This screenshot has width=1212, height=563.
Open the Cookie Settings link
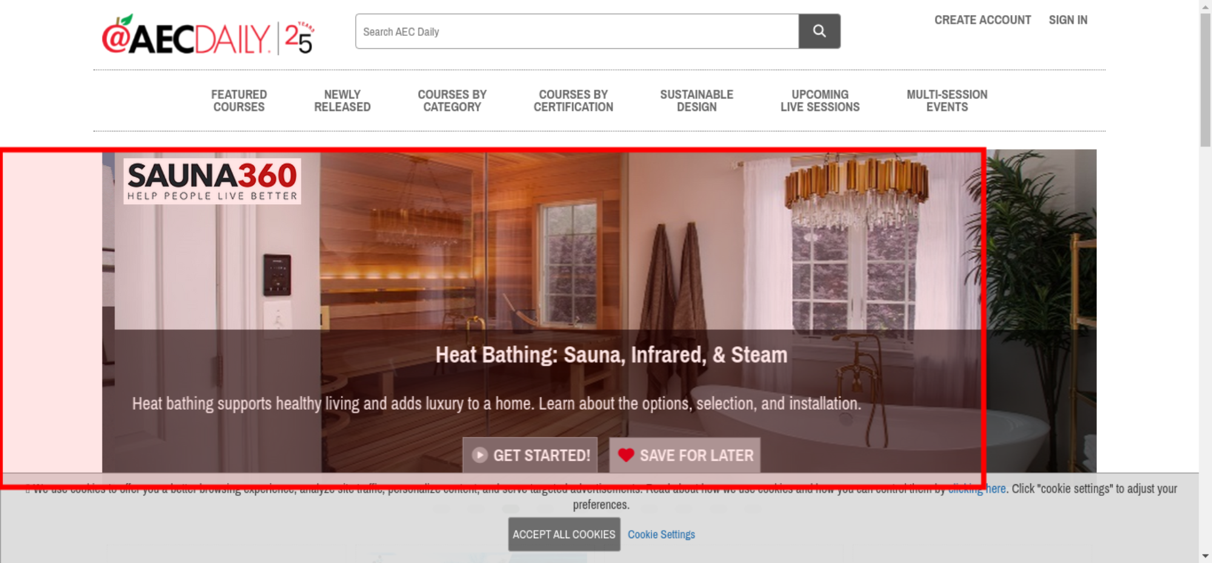click(x=661, y=535)
